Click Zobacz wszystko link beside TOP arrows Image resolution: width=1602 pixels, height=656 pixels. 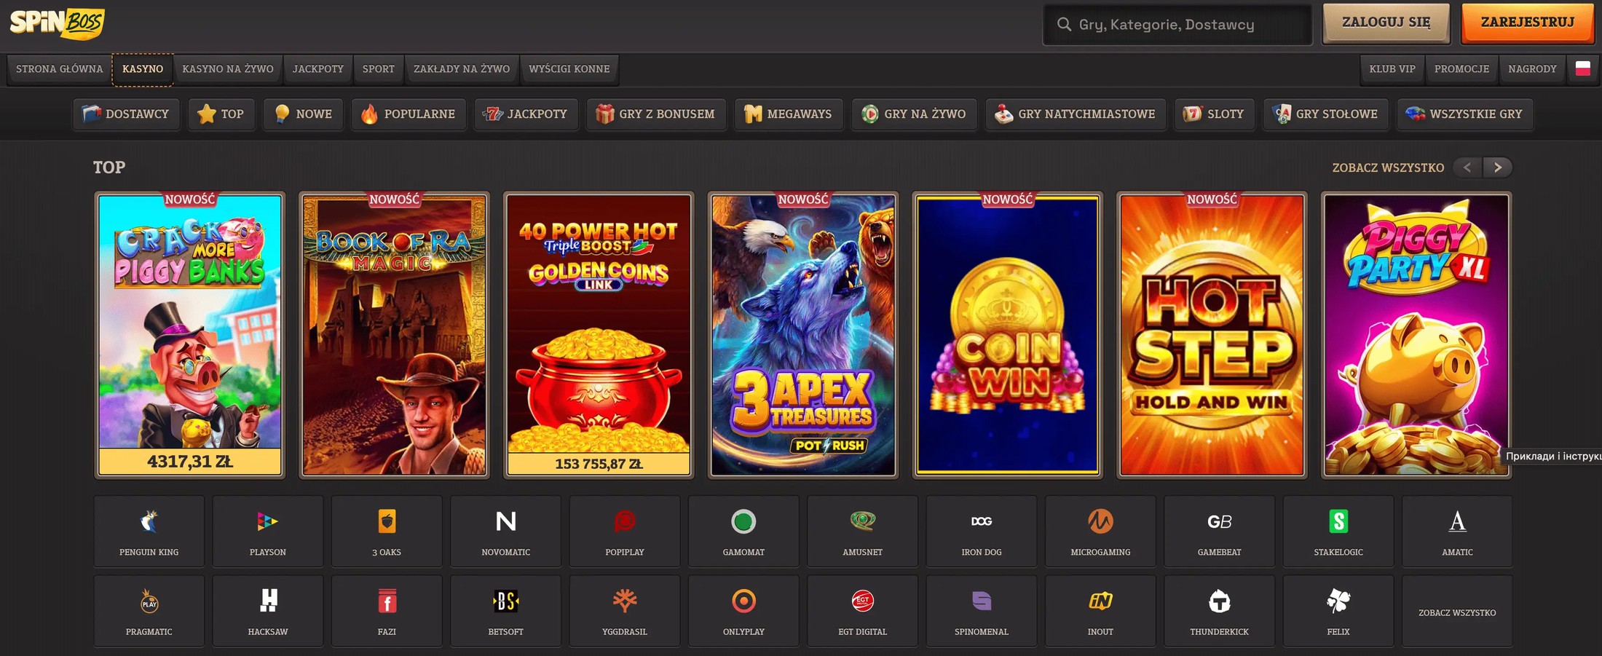pos(1388,167)
